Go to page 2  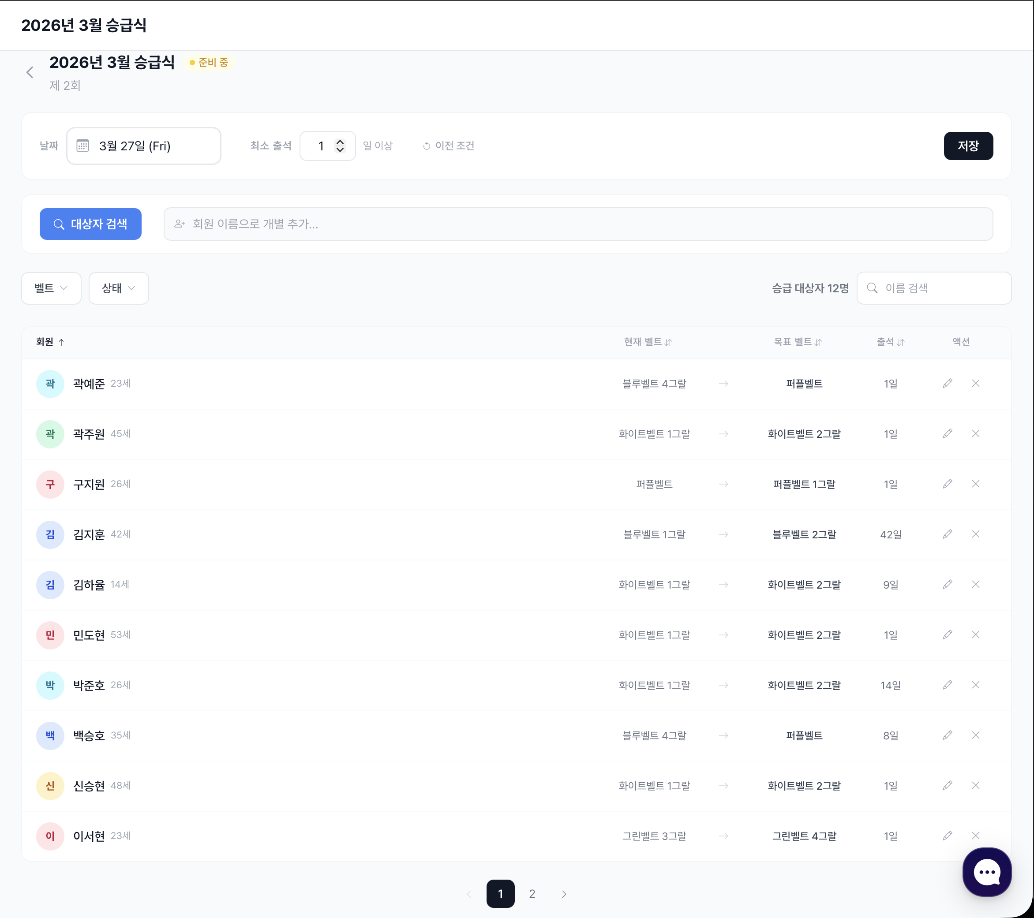coord(532,893)
